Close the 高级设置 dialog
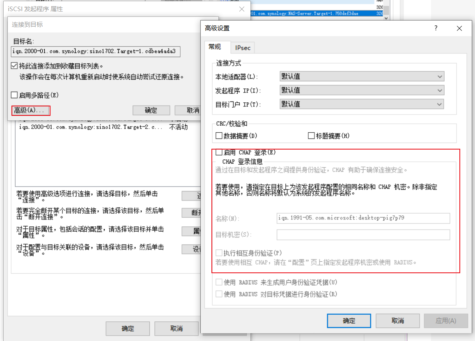Viewport: 475px width, 341px height. 459,28
